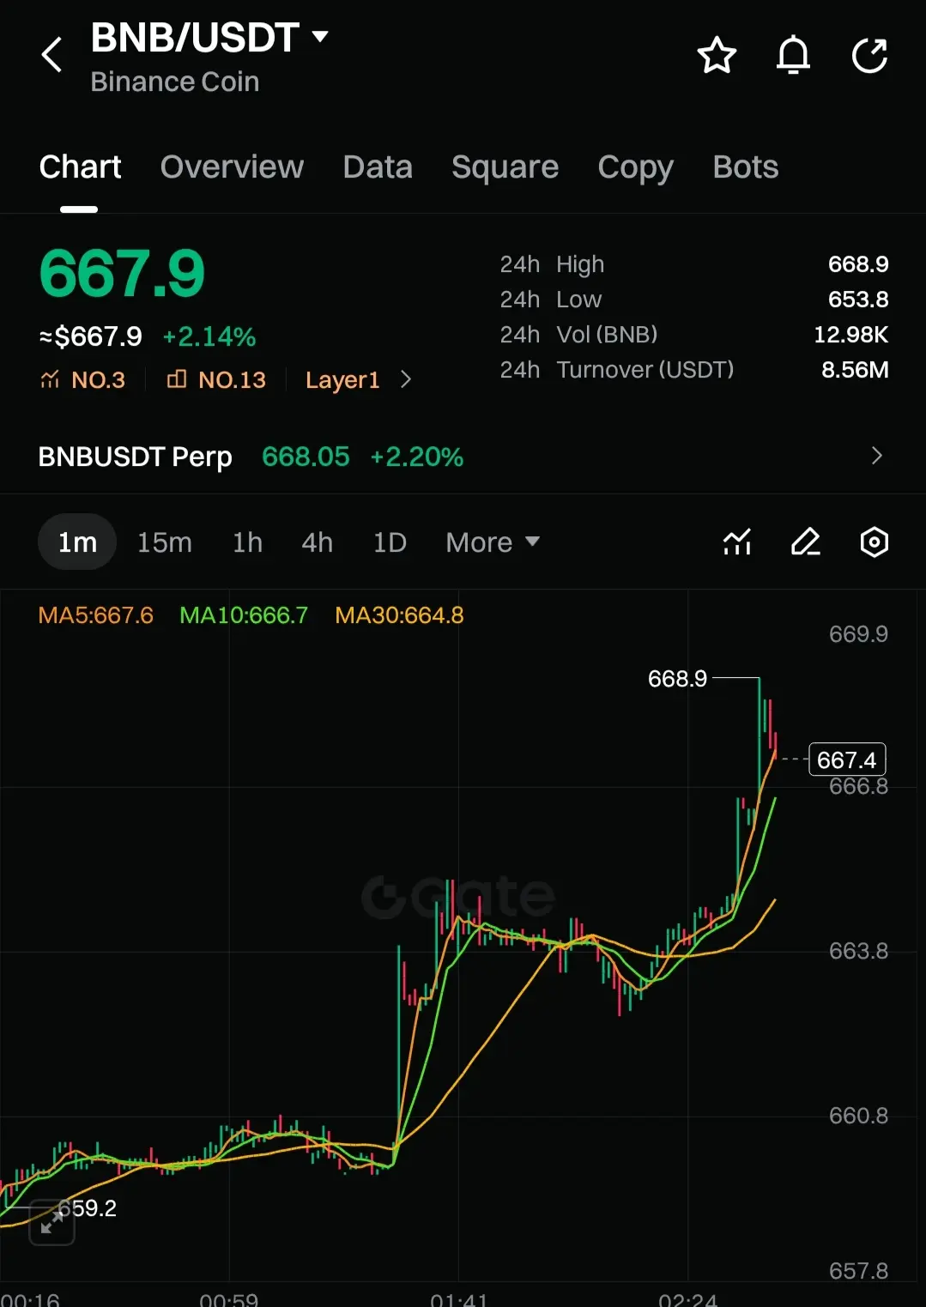The image size is (926, 1307).
Task: Tap the 669.9 price axis label
Action: 858,634
